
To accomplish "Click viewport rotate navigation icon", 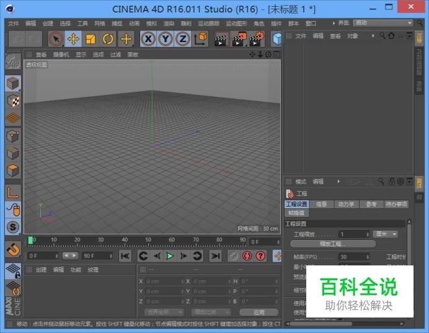I will pos(268,55).
